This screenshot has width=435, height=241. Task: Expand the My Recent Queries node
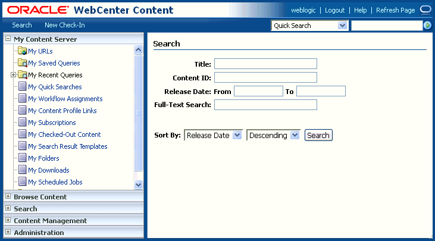click(13, 75)
